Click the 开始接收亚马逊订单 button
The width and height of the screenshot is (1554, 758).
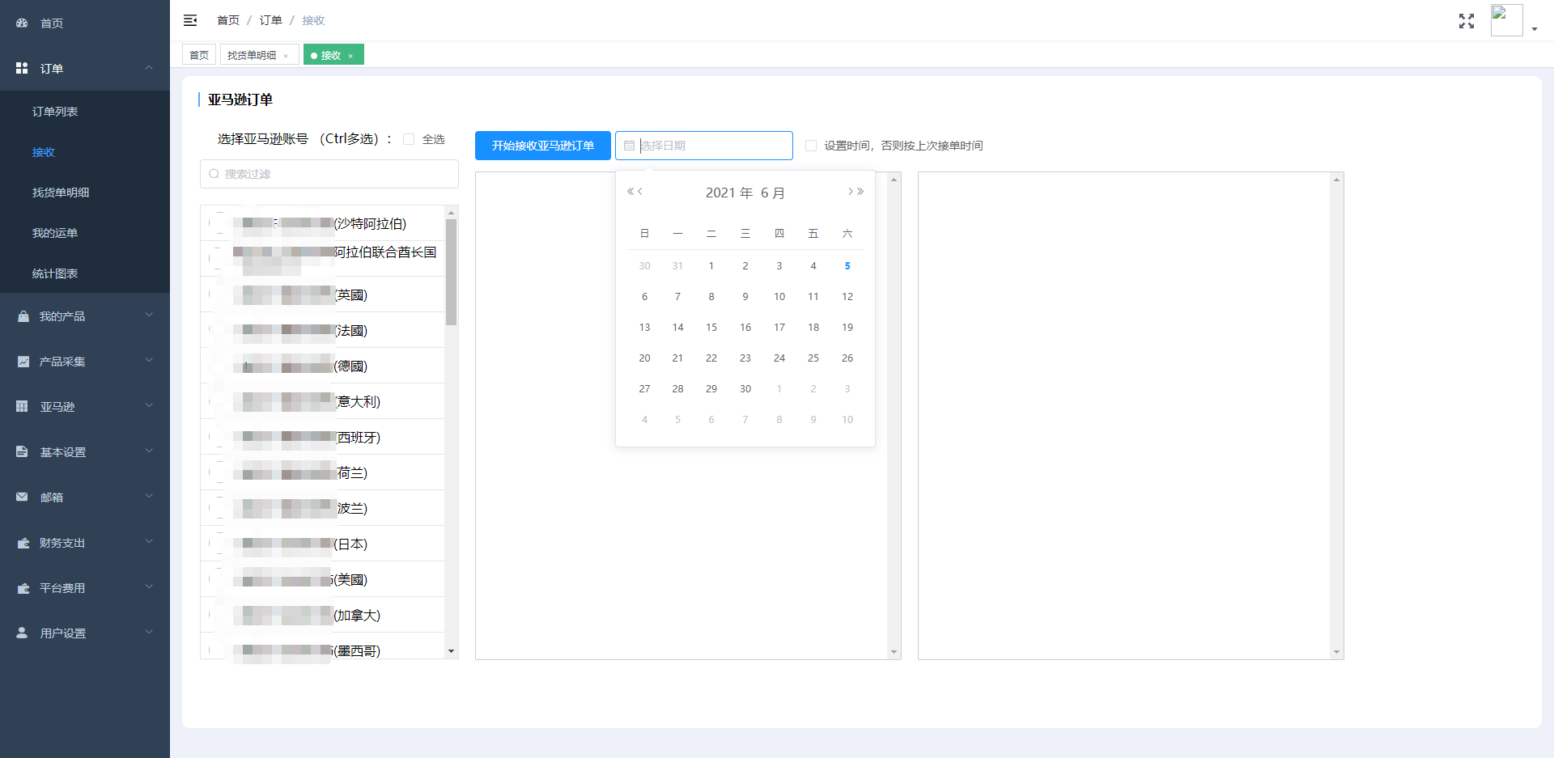point(542,146)
